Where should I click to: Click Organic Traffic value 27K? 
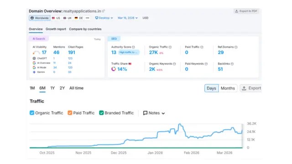(153, 53)
